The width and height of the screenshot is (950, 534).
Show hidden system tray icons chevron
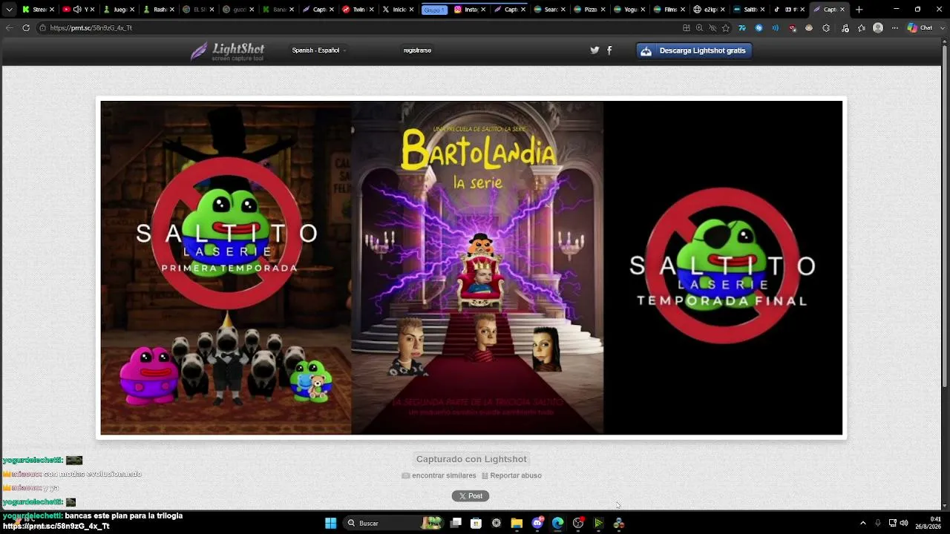[x=862, y=523]
